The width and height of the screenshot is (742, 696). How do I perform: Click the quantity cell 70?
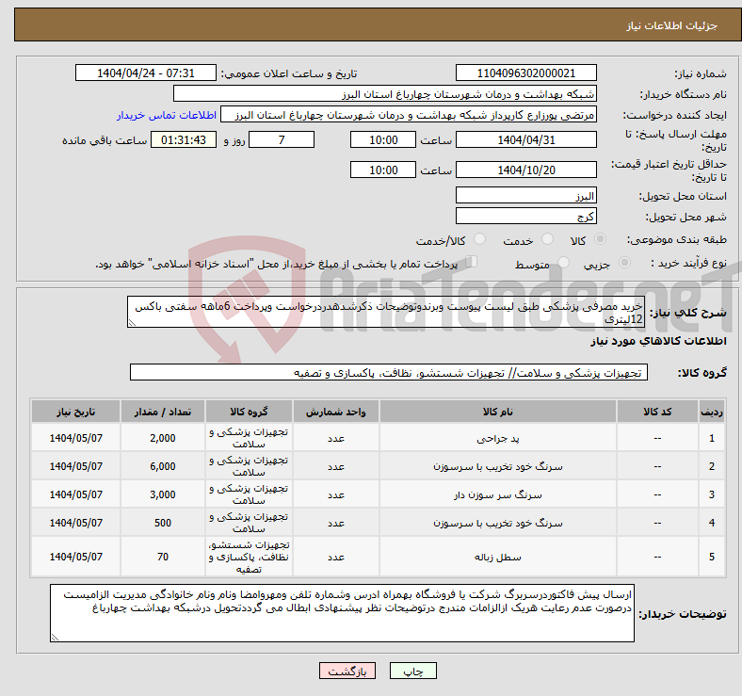pyautogui.click(x=163, y=557)
